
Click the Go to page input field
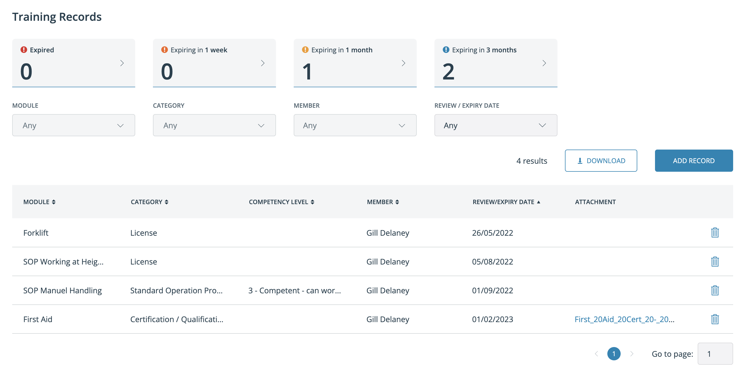point(715,353)
